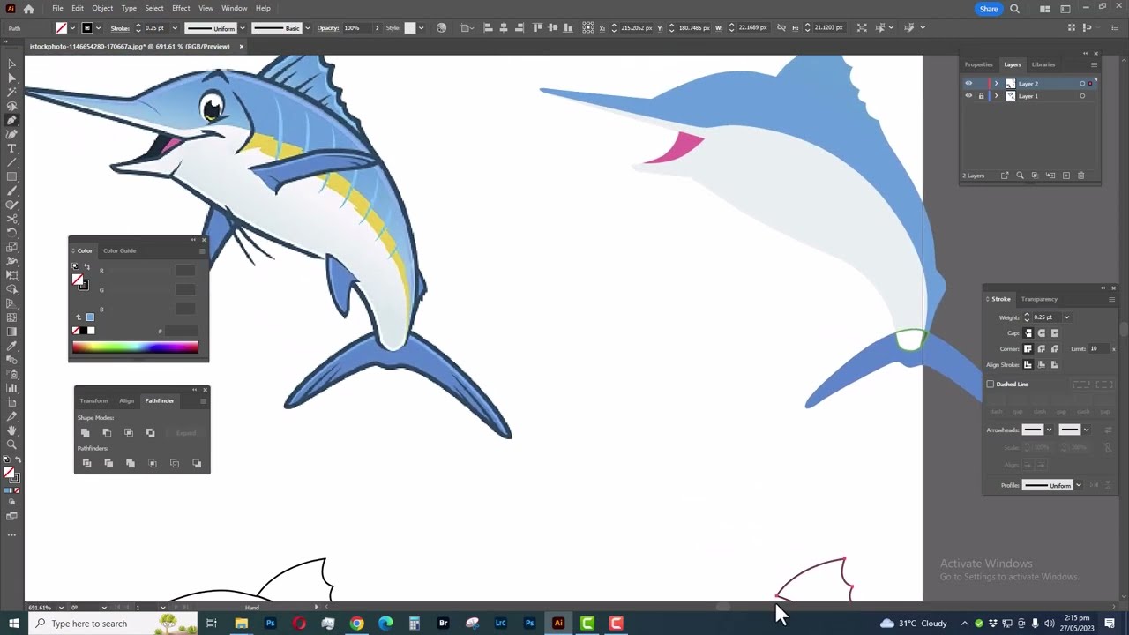Open the second Arrowheads dropdown
This screenshot has height=635, width=1129.
click(x=1086, y=430)
